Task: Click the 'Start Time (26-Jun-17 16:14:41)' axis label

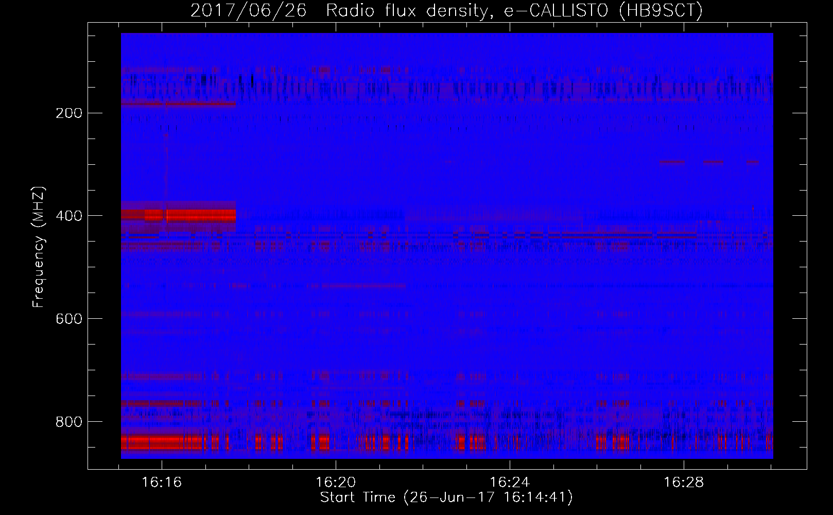Action: tap(446, 497)
